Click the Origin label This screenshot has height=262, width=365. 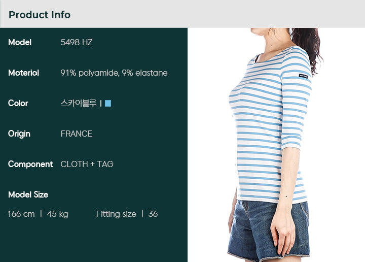click(19, 134)
